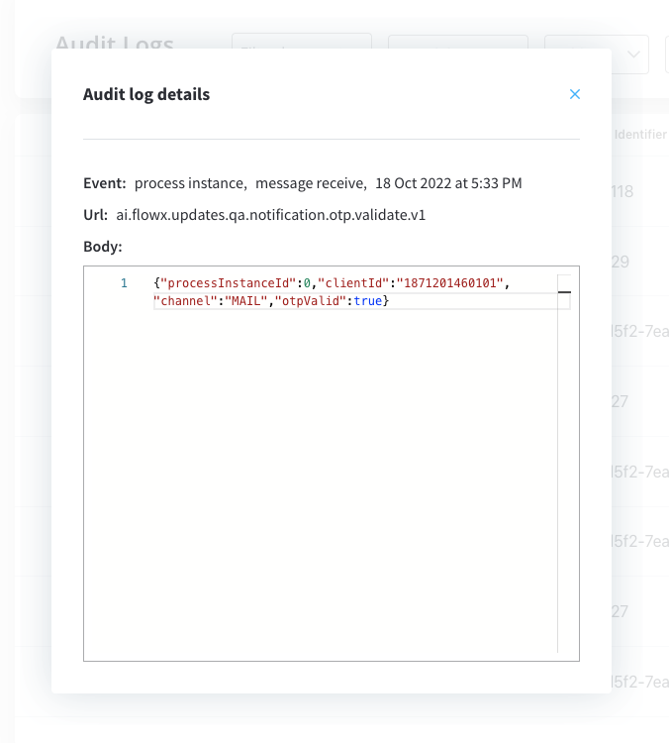Click the Event label
Image resolution: width=669 pixels, height=743 pixels.
point(105,183)
